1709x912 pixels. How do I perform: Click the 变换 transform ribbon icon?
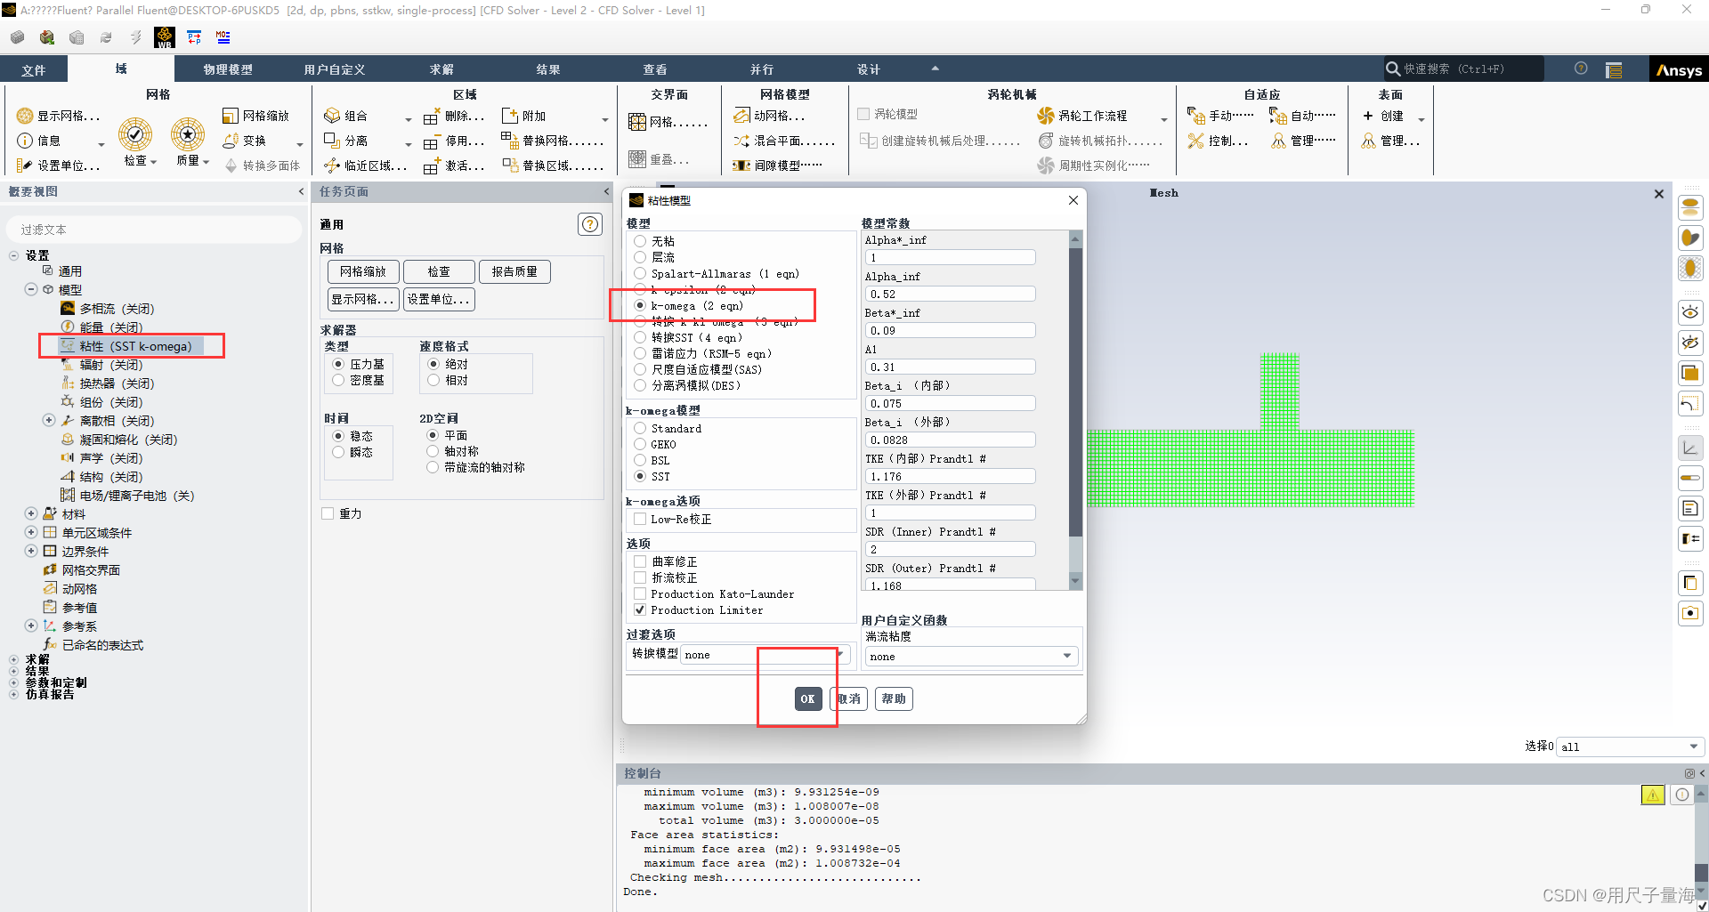pos(231,141)
